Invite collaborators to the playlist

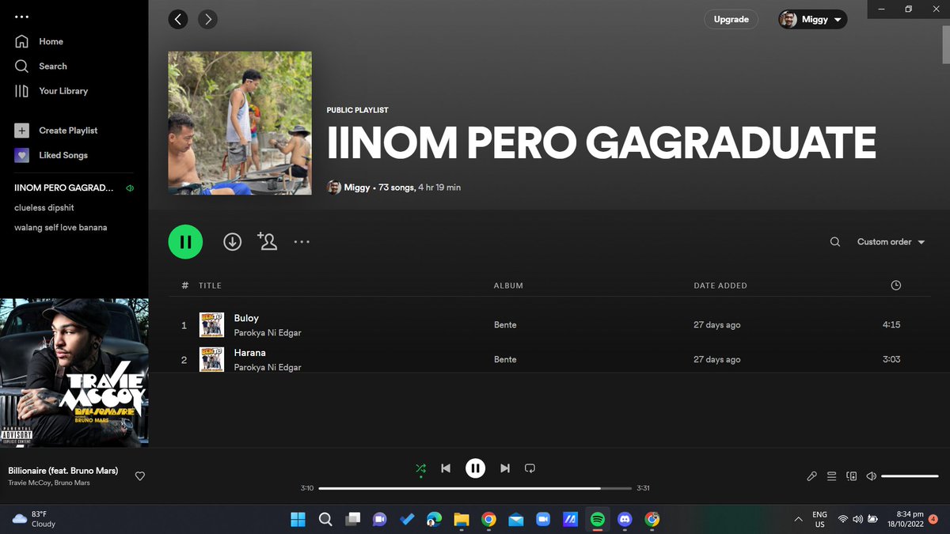[x=268, y=241]
